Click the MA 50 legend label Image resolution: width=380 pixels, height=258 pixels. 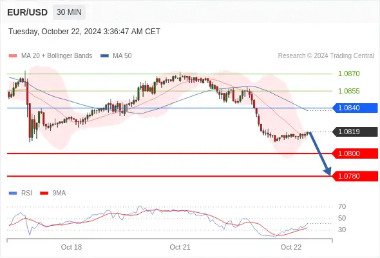point(122,56)
